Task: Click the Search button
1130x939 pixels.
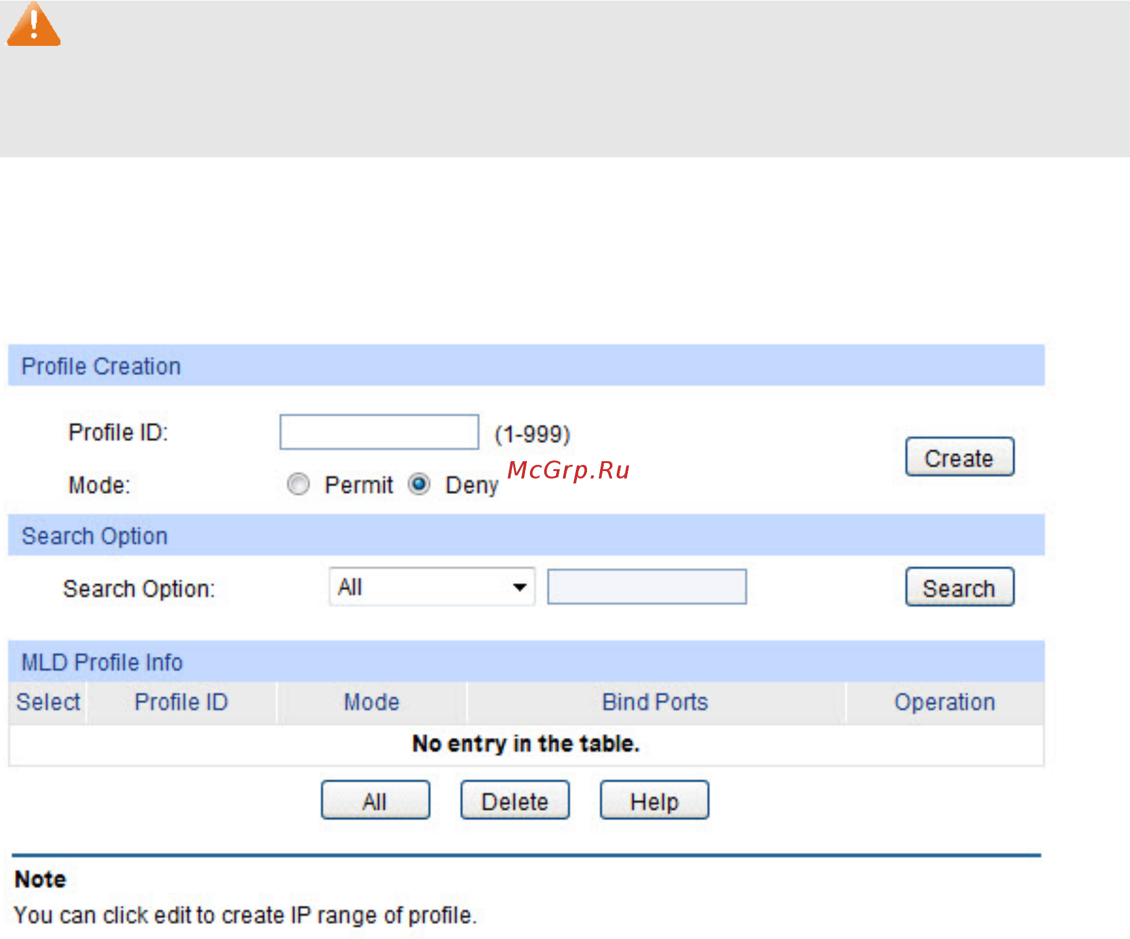Action: pyautogui.click(x=960, y=587)
